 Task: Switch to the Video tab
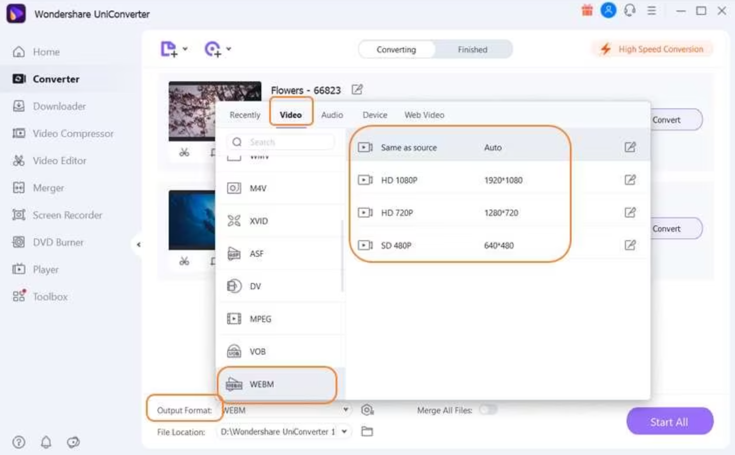click(291, 115)
